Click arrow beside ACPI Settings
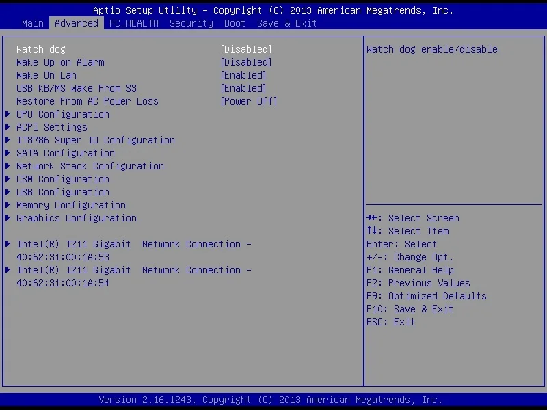The image size is (547, 410). point(8,126)
